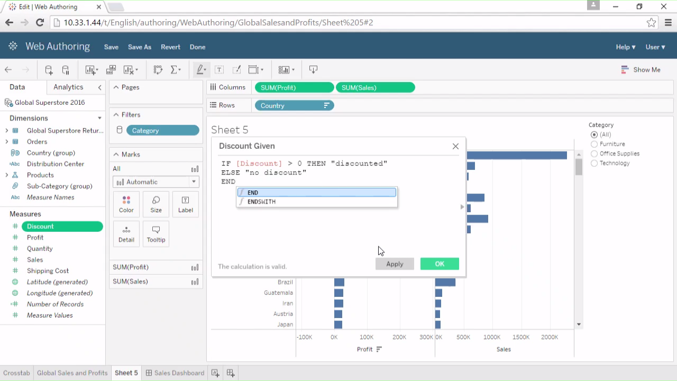This screenshot has width=677, height=381.
Task: Select the Furniture category radio button
Action: click(x=594, y=144)
